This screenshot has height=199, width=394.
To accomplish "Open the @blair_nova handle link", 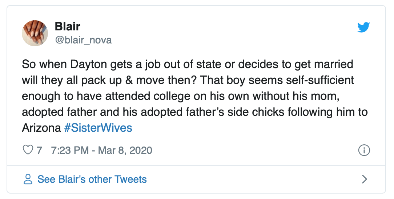I will tap(83, 40).
